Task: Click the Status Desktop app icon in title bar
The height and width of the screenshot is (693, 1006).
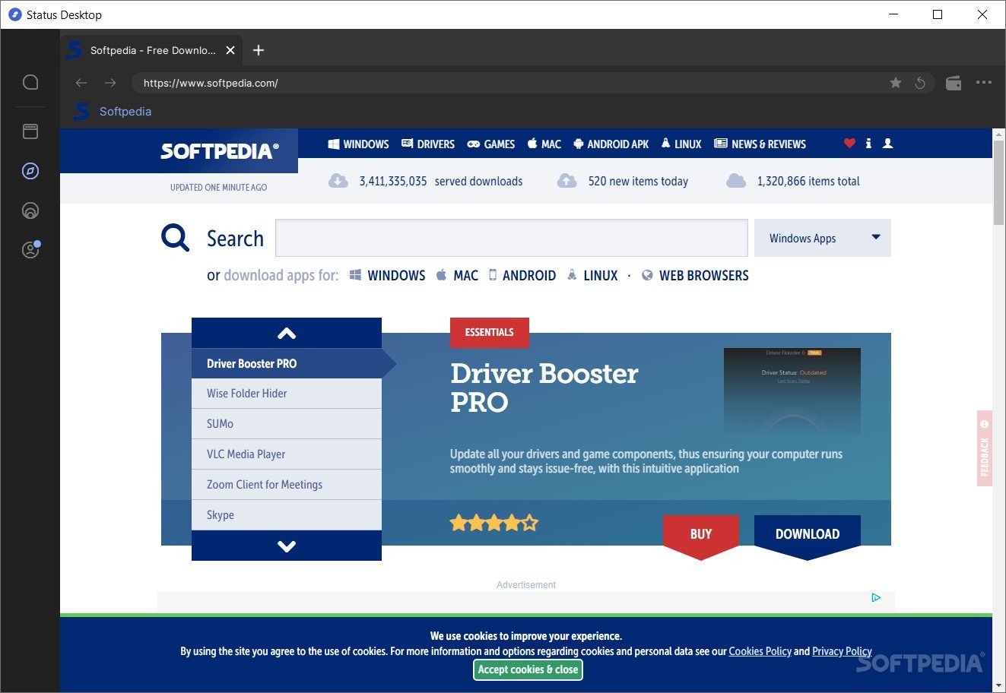Action: 14,14
